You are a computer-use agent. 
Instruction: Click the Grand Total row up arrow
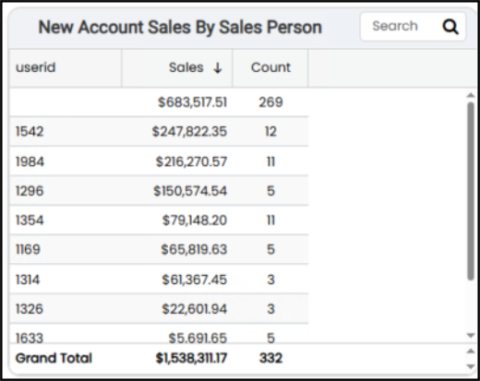pyautogui.click(x=471, y=351)
